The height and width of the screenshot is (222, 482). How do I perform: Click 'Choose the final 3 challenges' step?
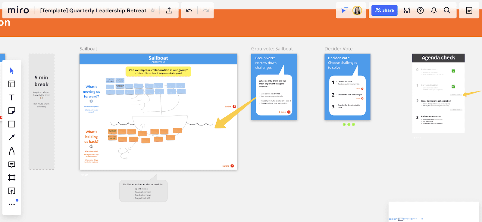350,95
